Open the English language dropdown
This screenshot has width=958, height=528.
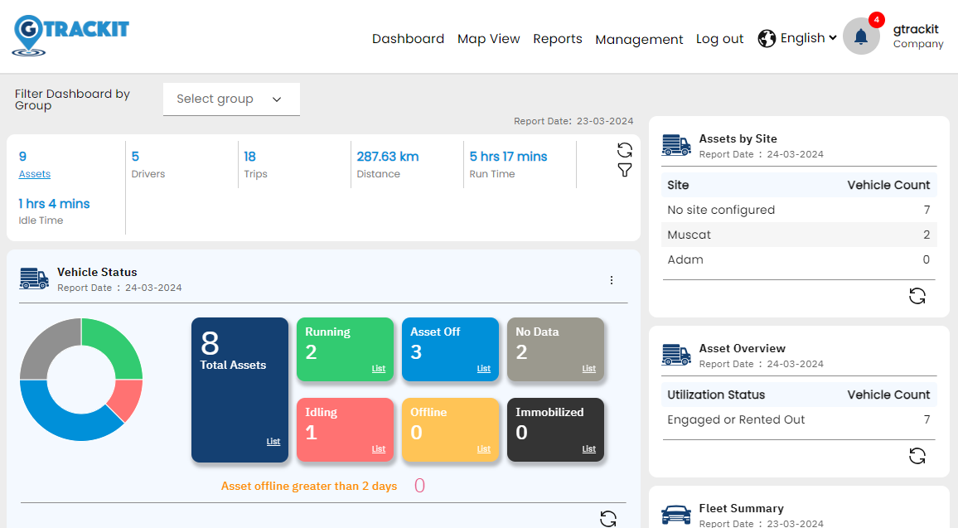pyautogui.click(x=808, y=38)
